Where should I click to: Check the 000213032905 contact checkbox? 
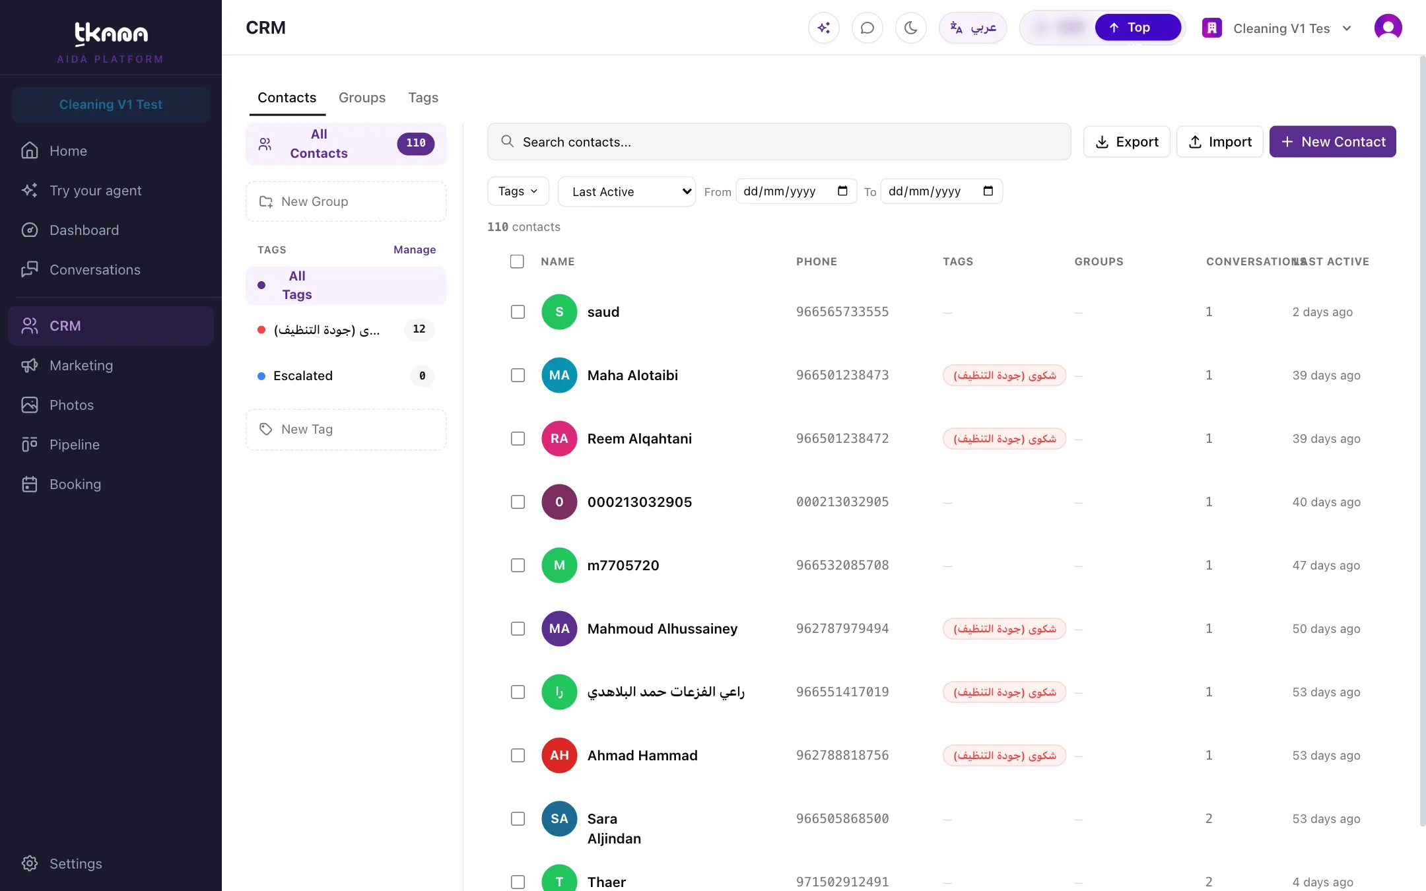tap(518, 502)
